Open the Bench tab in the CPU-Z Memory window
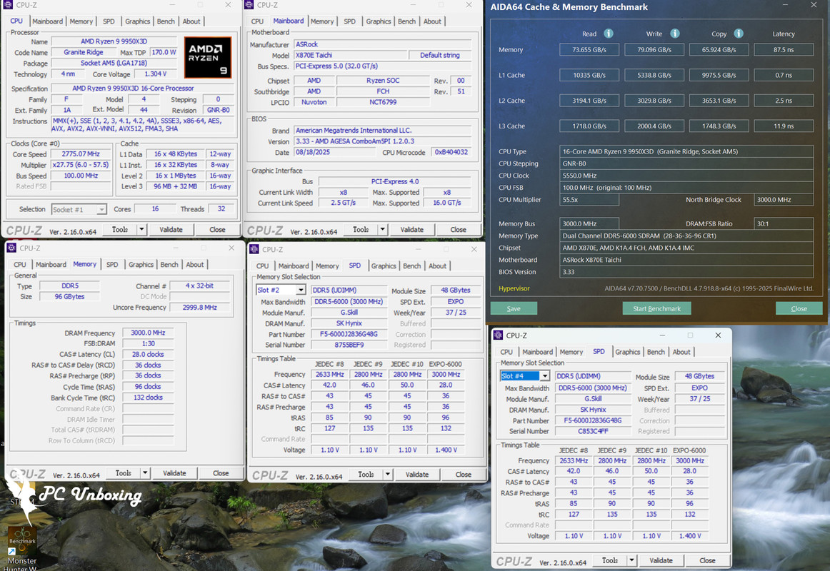Image resolution: width=830 pixels, height=571 pixels. (x=169, y=265)
